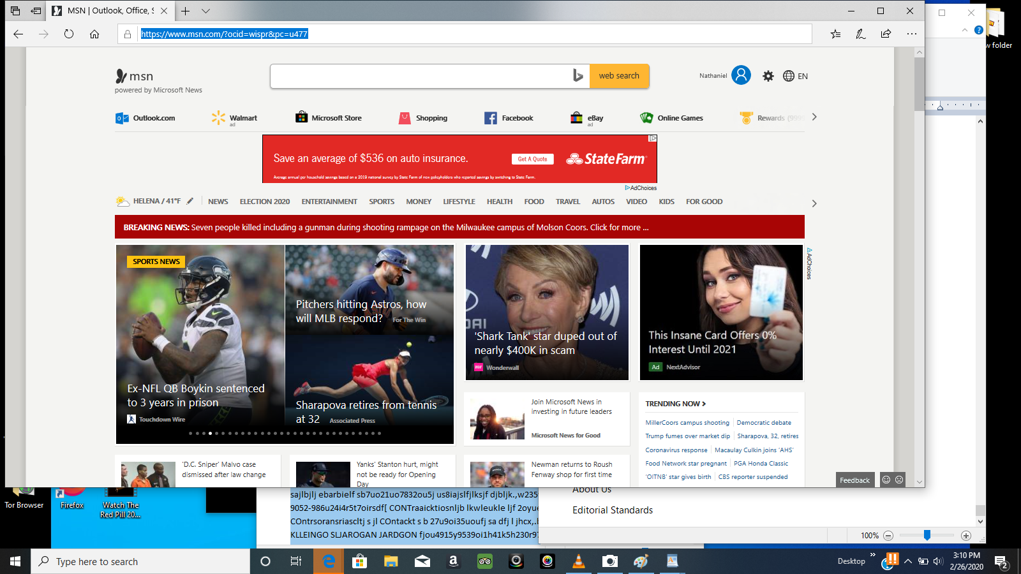The image size is (1021, 574).
Task: Click the web search button
Action: click(619, 76)
